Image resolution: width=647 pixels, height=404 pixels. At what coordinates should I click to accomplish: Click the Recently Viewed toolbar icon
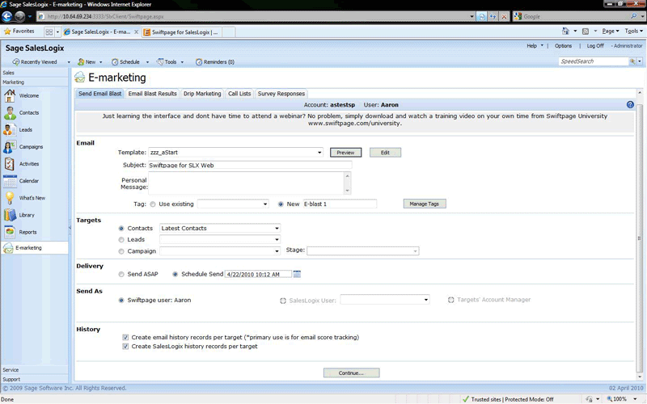(x=15, y=62)
